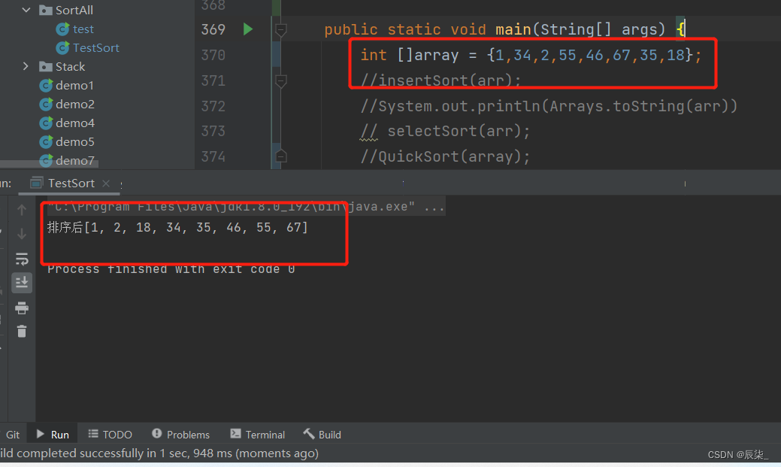Click the demo1 class icon
The image size is (781, 467).
click(47, 85)
